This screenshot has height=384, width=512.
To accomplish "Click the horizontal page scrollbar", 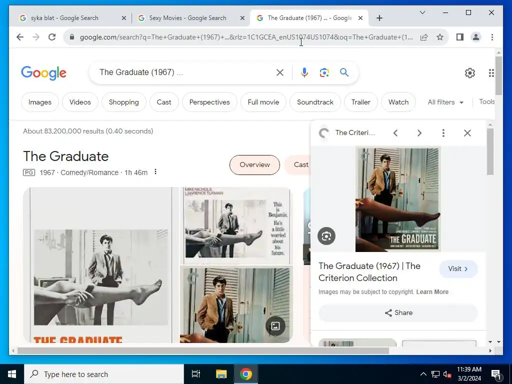I will click(x=203, y=351).
